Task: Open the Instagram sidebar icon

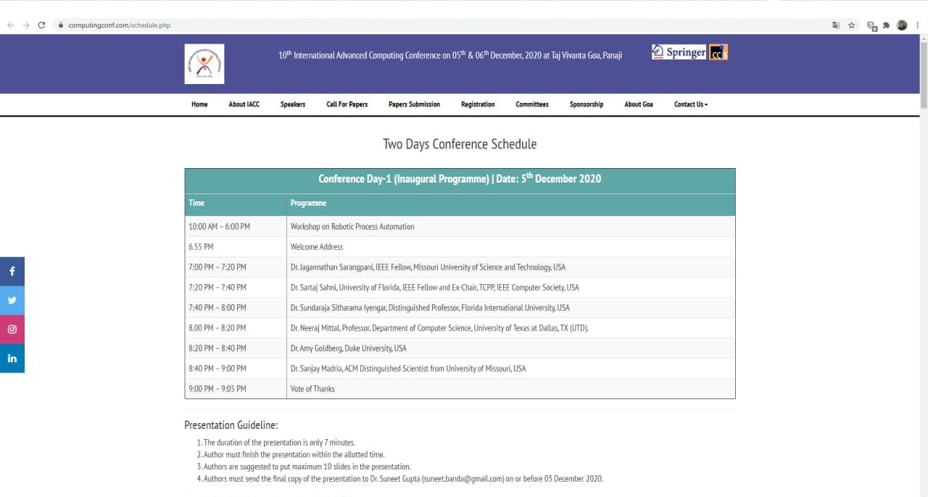Action: click(x=12, y=330)
